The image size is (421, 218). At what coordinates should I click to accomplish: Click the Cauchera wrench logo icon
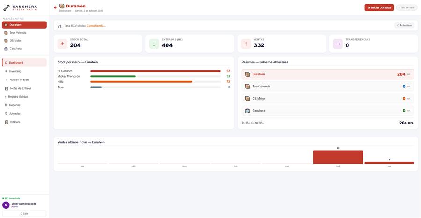pyautogui.click(x=7, y=7)
